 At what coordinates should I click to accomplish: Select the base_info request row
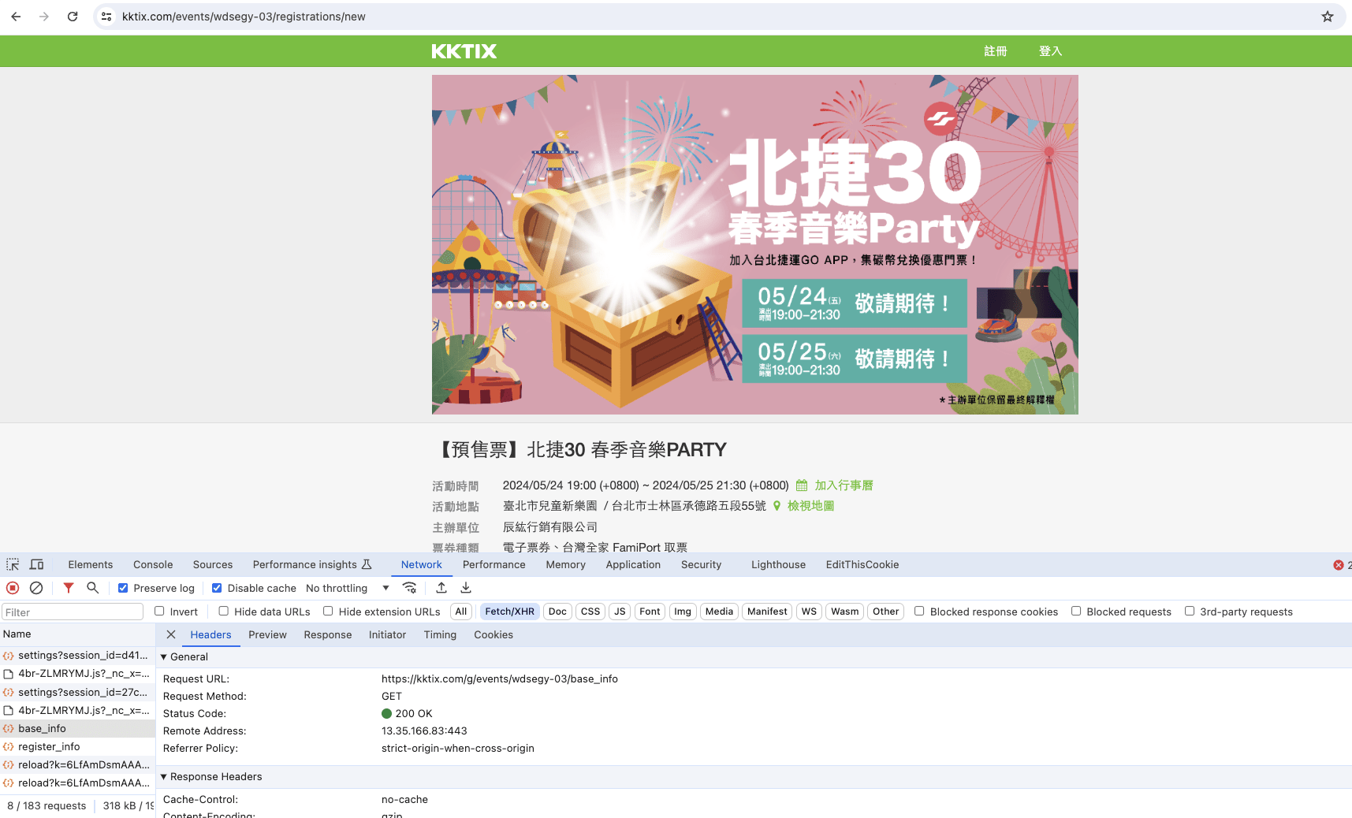coord(77,729)
